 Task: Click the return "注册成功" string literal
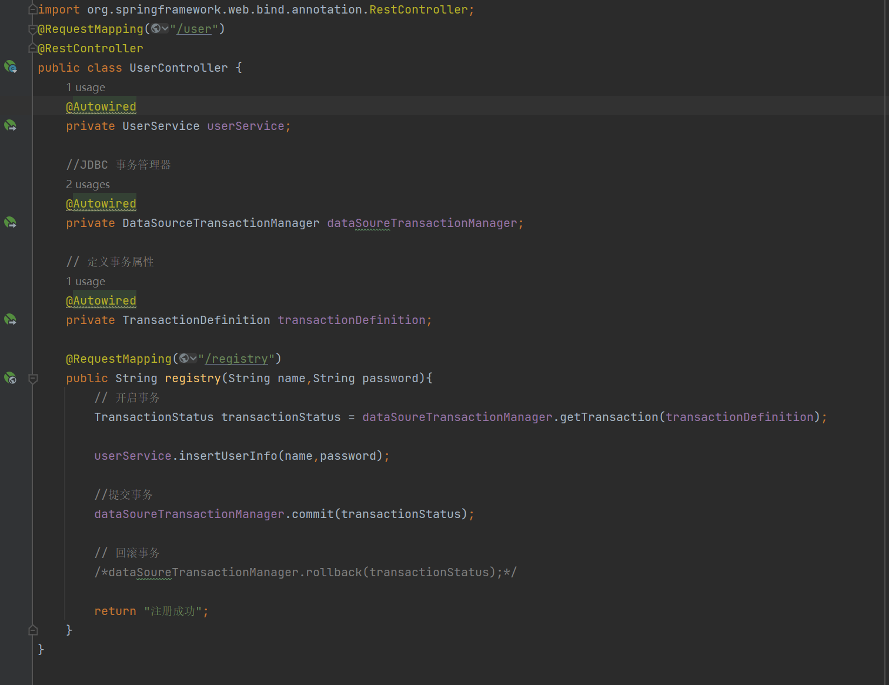(173, 611)
